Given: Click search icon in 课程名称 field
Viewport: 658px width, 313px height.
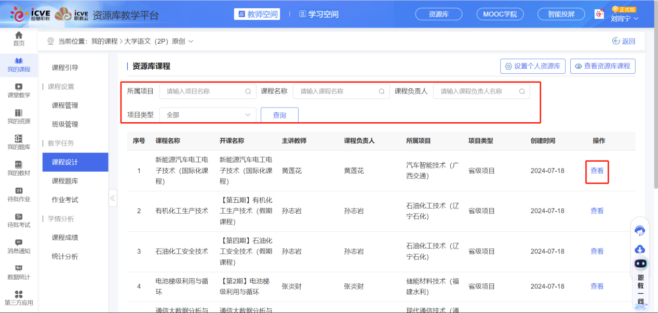Looking at the screenshot, I should [x=381, y=92].
